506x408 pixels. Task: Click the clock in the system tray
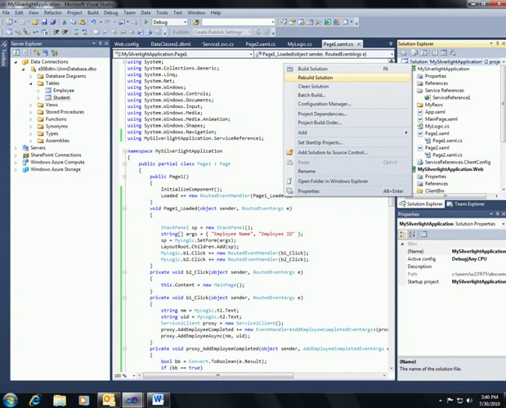(x=490, y=401)
